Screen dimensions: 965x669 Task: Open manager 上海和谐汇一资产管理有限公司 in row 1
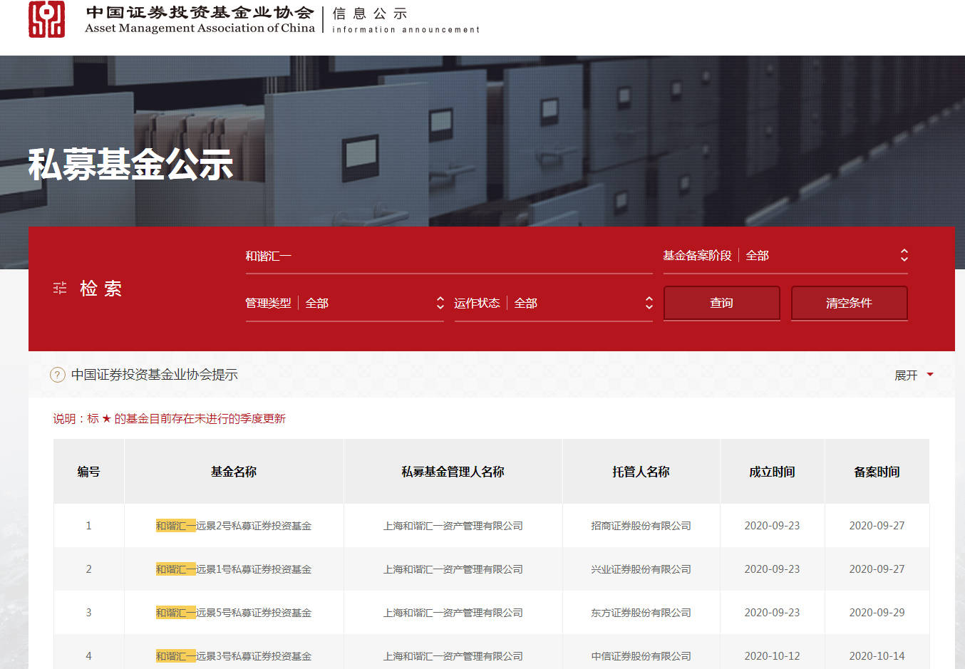coord(453,526)
